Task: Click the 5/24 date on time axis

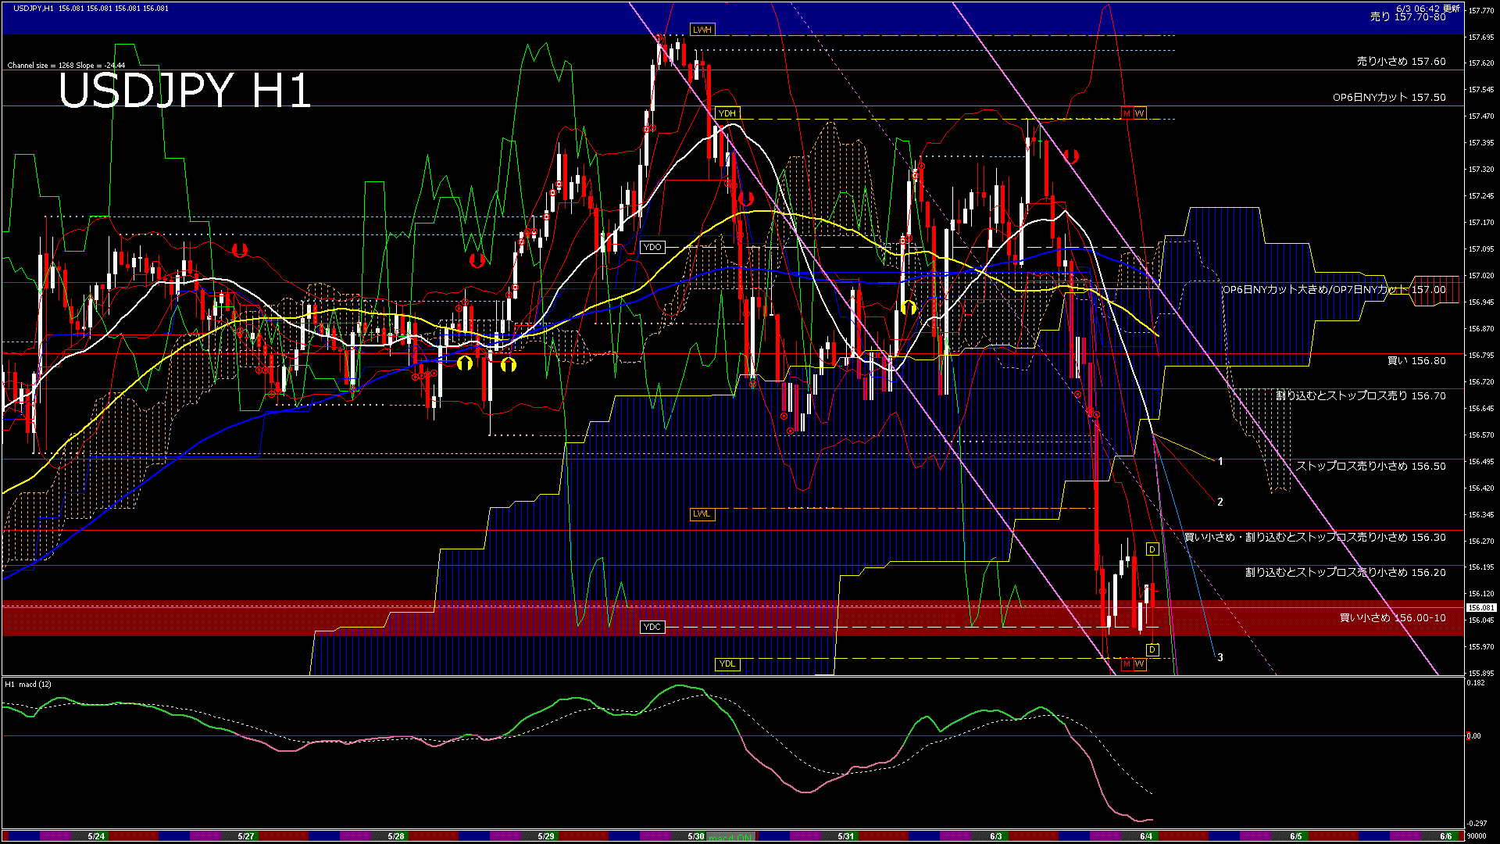Action: click(96, 836)
